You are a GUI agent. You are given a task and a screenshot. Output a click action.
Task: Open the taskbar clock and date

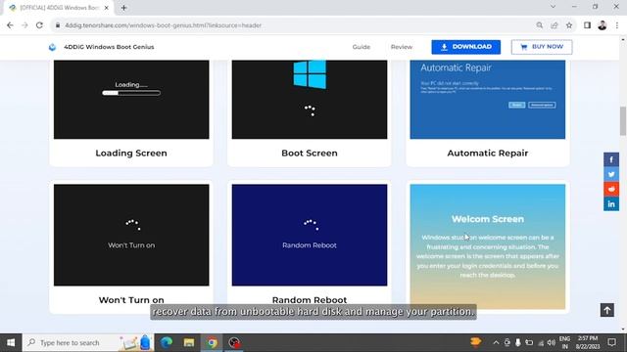(588, 342)
